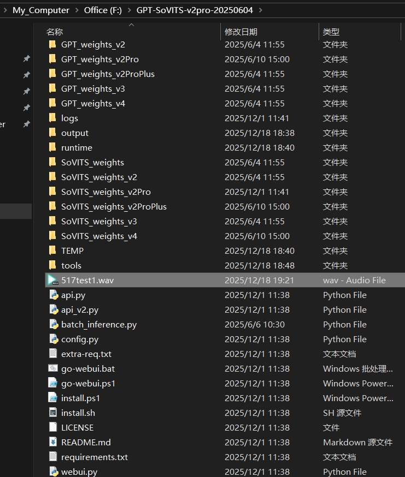This screenshot has width=405, height=477.
Task: Click the LICENSE file icon
Action: click(x=53, y=427)
